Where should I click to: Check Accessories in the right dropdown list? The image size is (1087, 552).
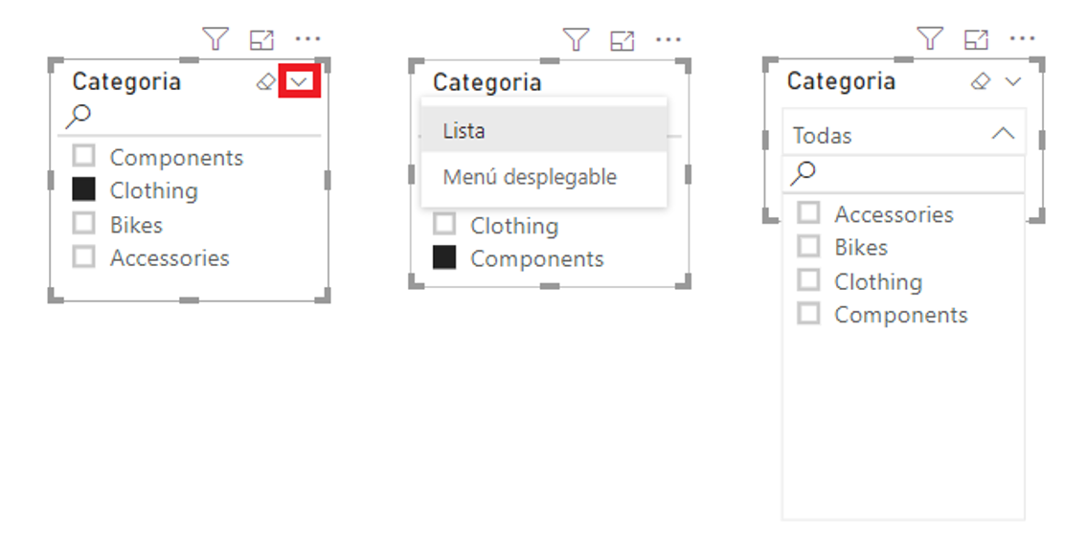pyautogui.click(x=809, y=213)
